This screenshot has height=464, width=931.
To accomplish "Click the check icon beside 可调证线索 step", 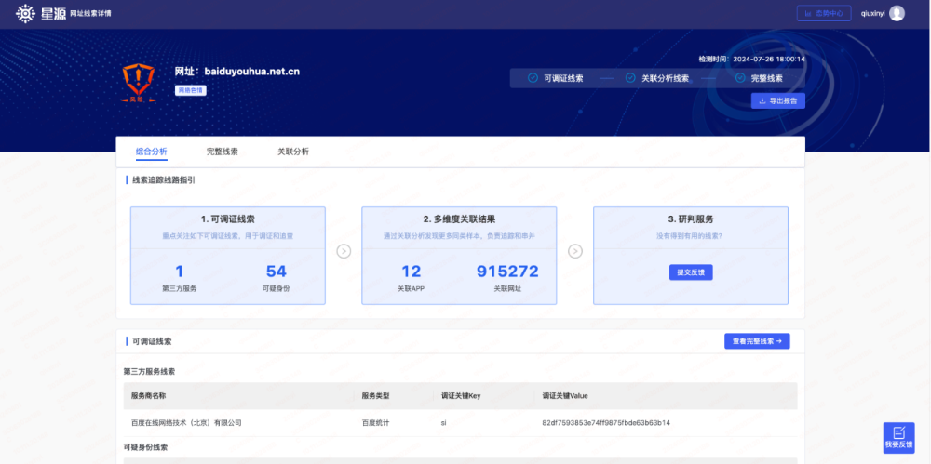I will [533, 78].
